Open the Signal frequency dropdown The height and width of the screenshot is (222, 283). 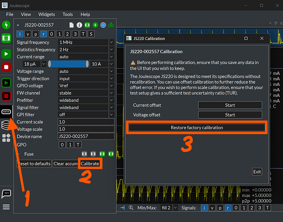[x=86, y=42]
